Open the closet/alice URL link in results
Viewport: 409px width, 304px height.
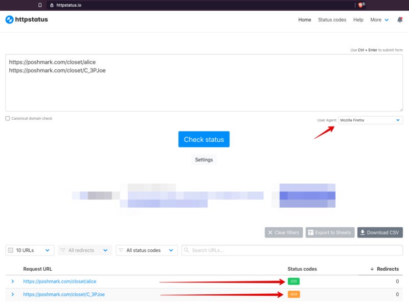pyautogui.click(x=60, y=281)
